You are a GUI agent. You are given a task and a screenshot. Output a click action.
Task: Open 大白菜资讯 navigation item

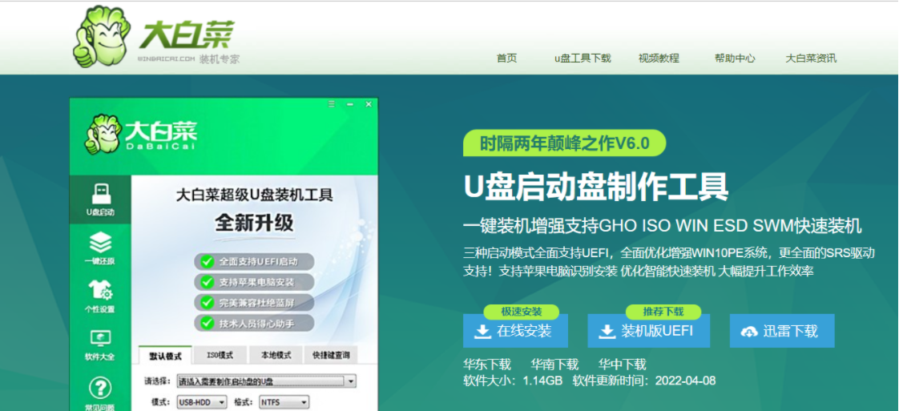811,58
